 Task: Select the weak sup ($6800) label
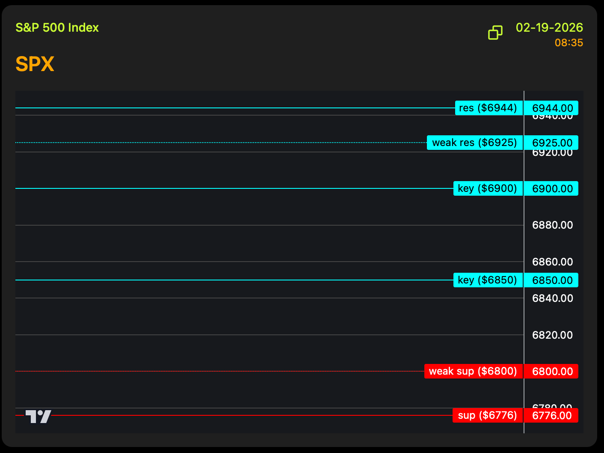[x=473, y=371]
